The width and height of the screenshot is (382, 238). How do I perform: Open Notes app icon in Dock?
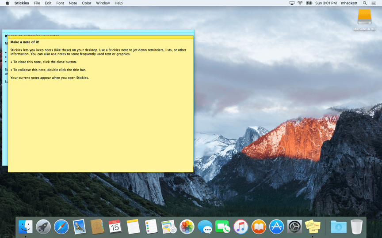133,227
